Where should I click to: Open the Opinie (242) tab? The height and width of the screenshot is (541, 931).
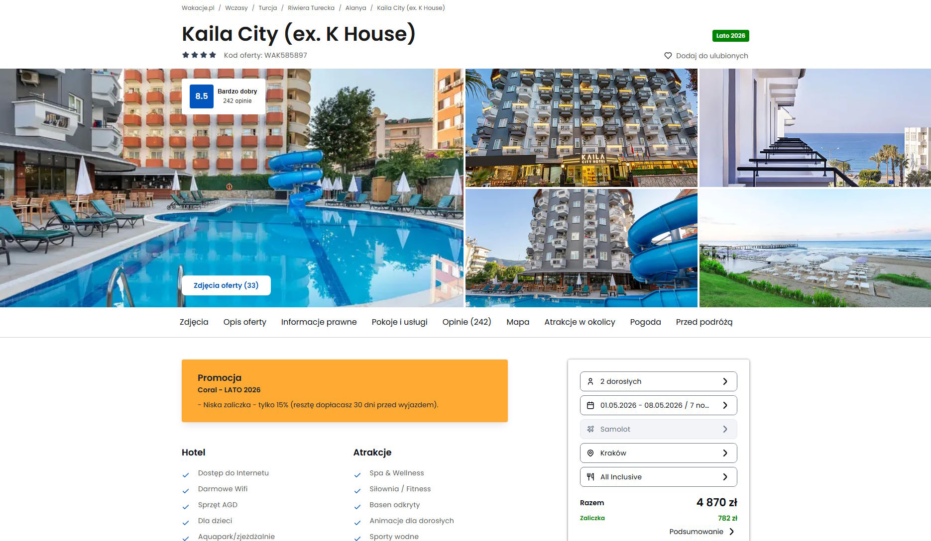(467, 322)
